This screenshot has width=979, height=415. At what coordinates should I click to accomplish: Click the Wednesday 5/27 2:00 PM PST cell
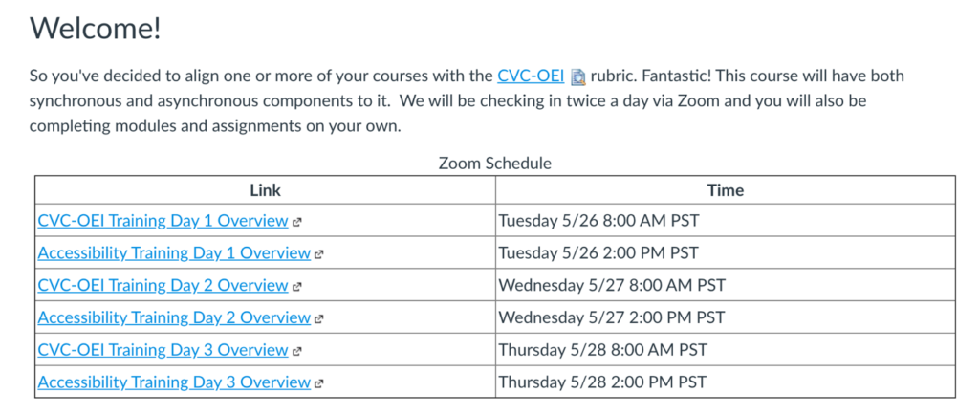pyautogui.click(x=612, y=317)
